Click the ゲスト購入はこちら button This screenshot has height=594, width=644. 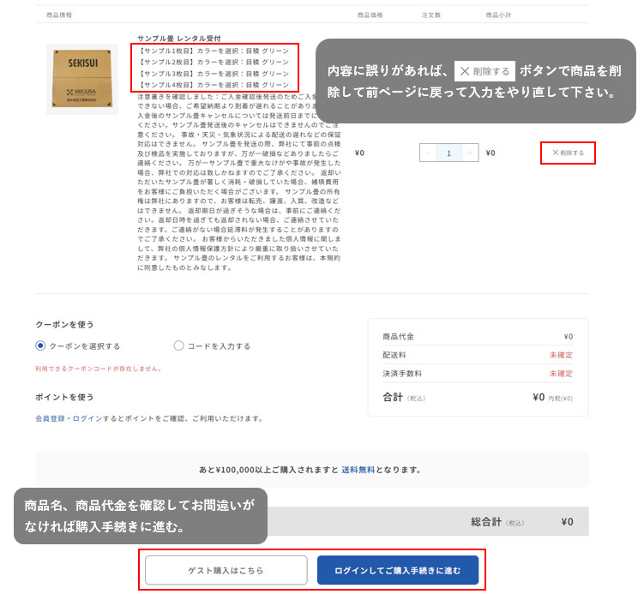coord(226,570)
